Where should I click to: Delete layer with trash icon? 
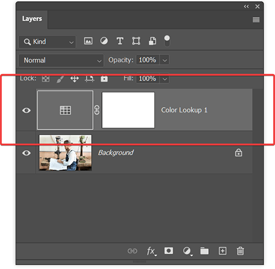pyautogui.click(x=240, y=251)
